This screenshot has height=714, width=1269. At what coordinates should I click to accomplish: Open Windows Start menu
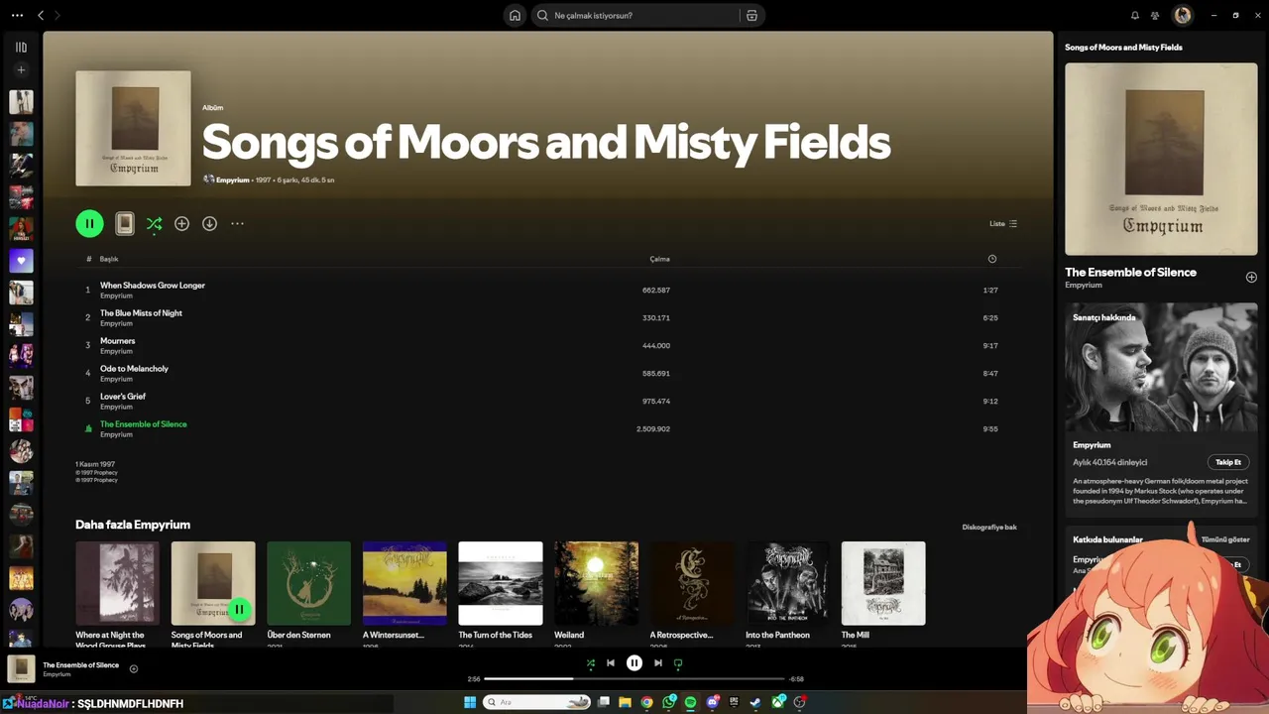pos(470,702)
